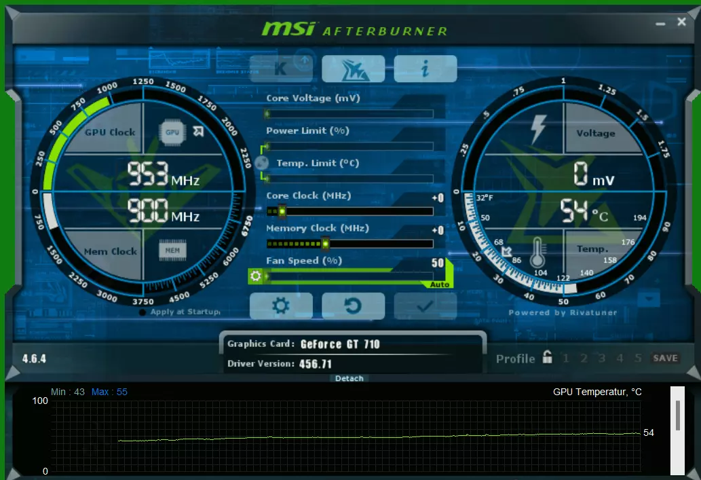This screenshot has height=480, width=701.
Task: Close the Afterburner window
Action: point(681,22)
